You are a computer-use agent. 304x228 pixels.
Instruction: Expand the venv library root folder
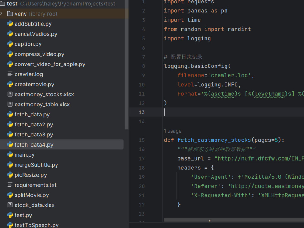pyautogui.click(x=1, y=14)
